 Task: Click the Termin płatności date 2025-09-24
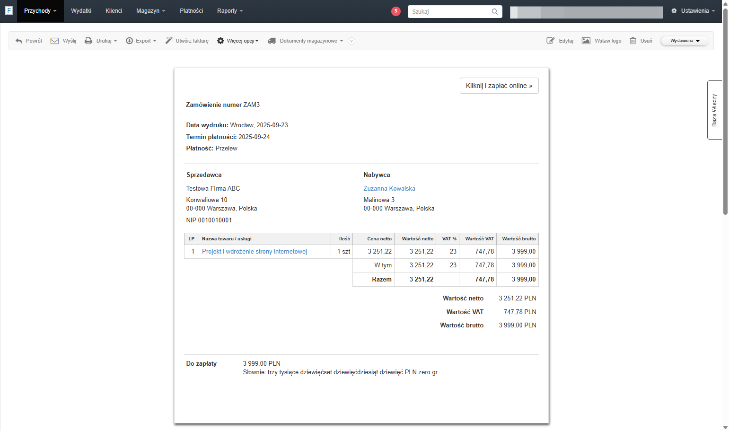[x=254, y=137]
